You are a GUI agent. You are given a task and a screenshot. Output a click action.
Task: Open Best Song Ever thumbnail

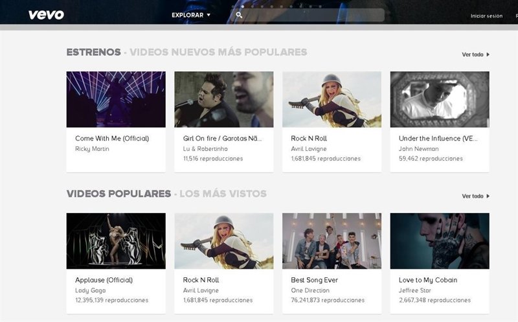(332, 241)
